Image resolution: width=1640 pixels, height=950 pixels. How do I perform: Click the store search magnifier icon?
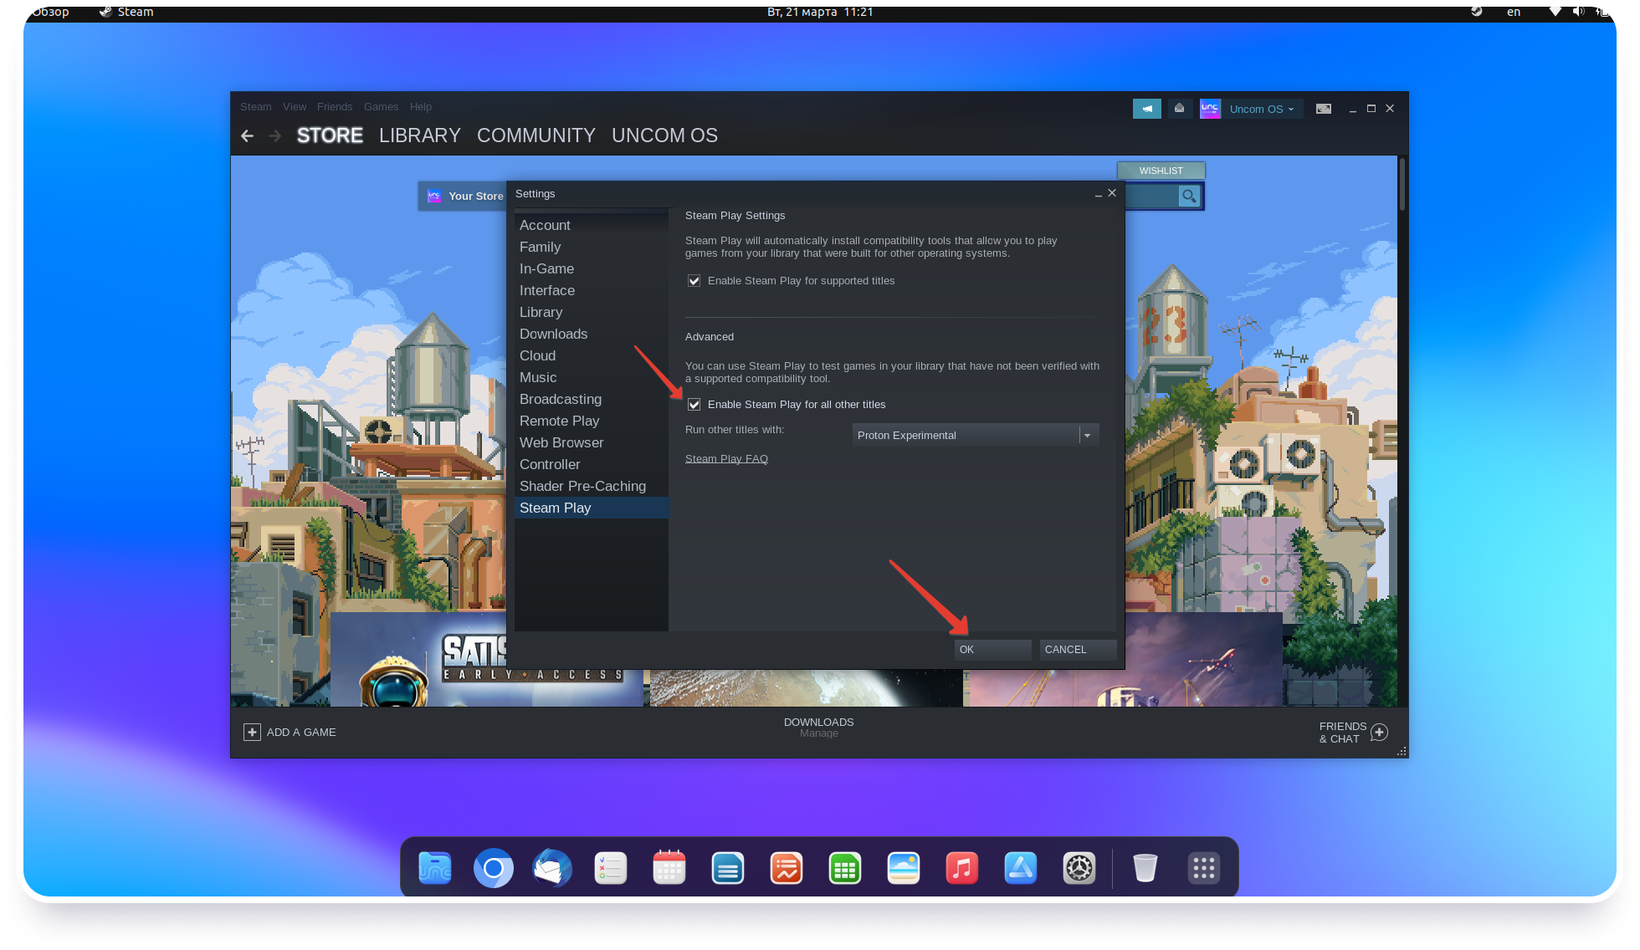click(x=1188, y=197)
